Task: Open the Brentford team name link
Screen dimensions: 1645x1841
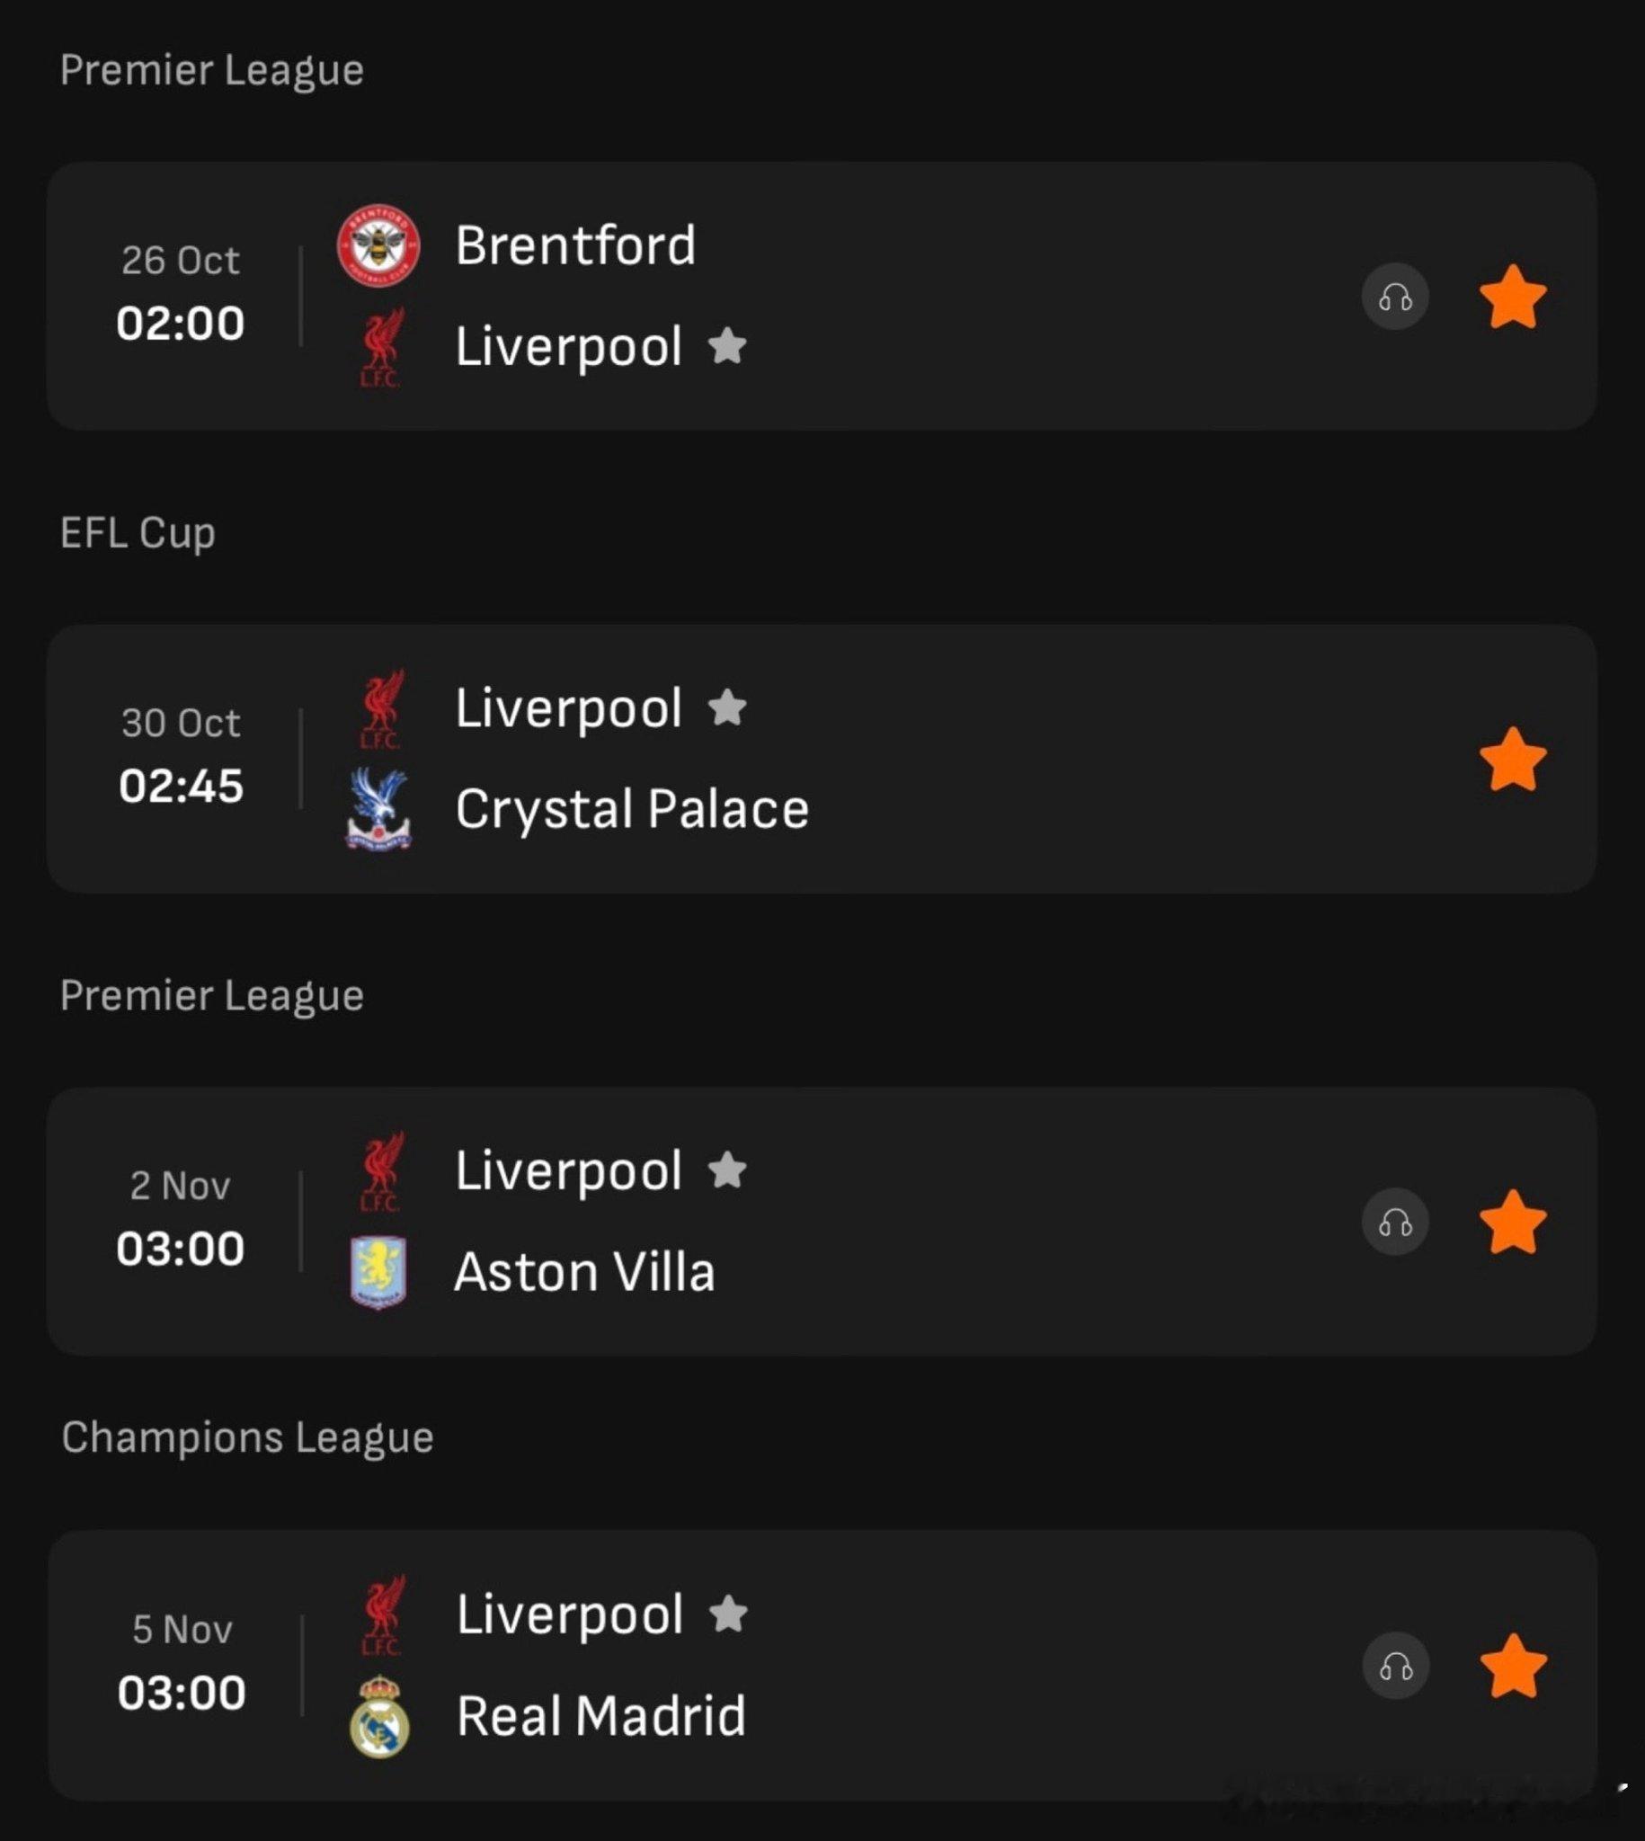Action: tap(574, 245)
